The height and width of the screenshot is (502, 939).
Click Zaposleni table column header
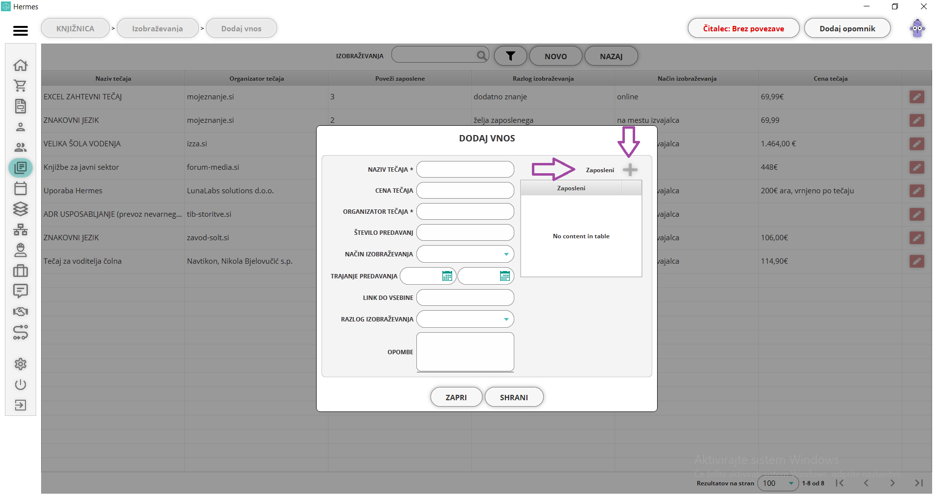[571, 188]
